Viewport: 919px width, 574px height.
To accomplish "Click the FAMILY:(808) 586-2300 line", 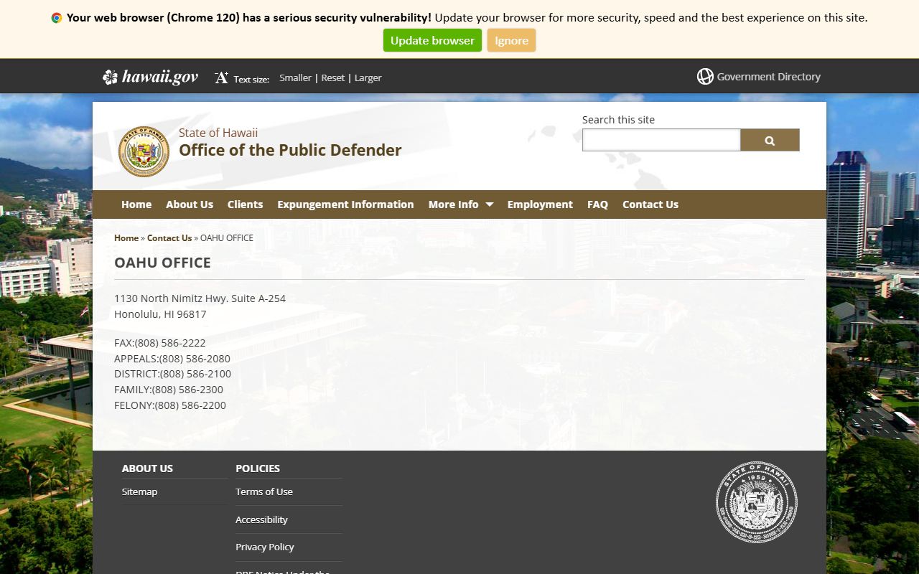I will [x=169, y=390].
